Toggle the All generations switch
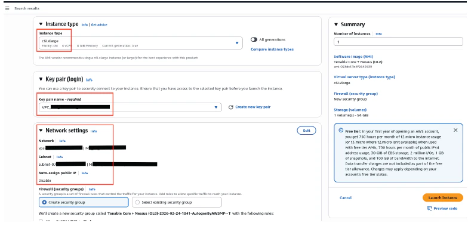468x226 pixels. [x=254, y=39]
